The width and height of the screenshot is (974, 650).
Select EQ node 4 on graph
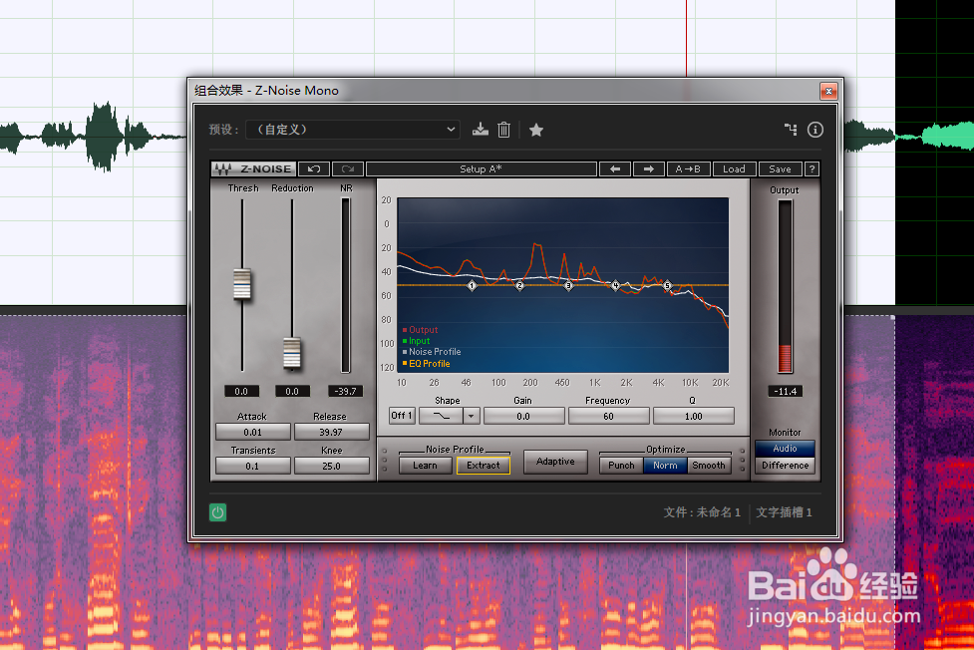pyautogui.click(x=615, y=286)
